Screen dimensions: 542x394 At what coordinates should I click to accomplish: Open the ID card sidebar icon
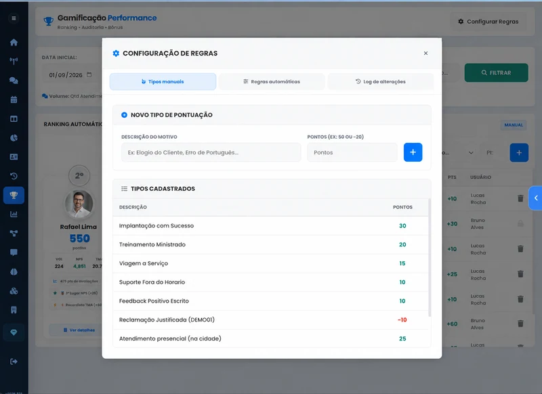[x=14, y=157]
